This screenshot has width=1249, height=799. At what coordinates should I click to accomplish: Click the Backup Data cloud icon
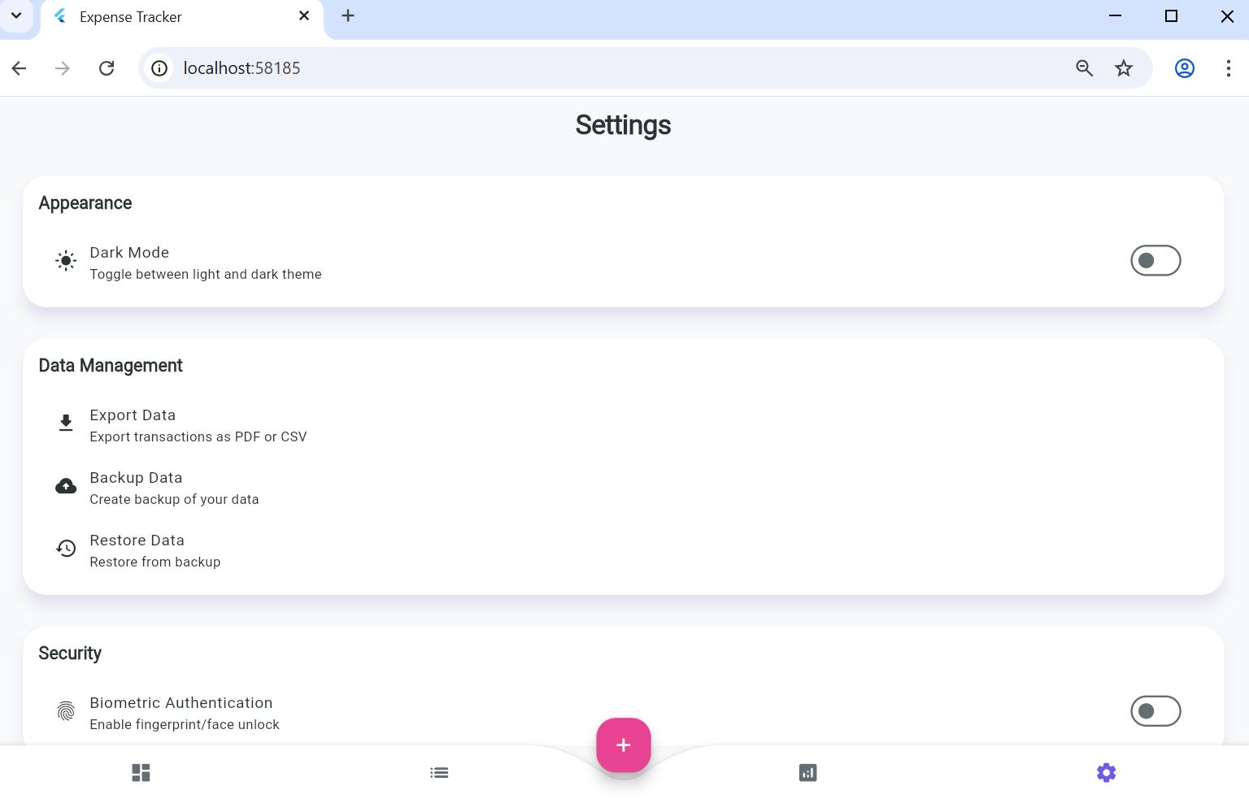[x=66, y=485]
